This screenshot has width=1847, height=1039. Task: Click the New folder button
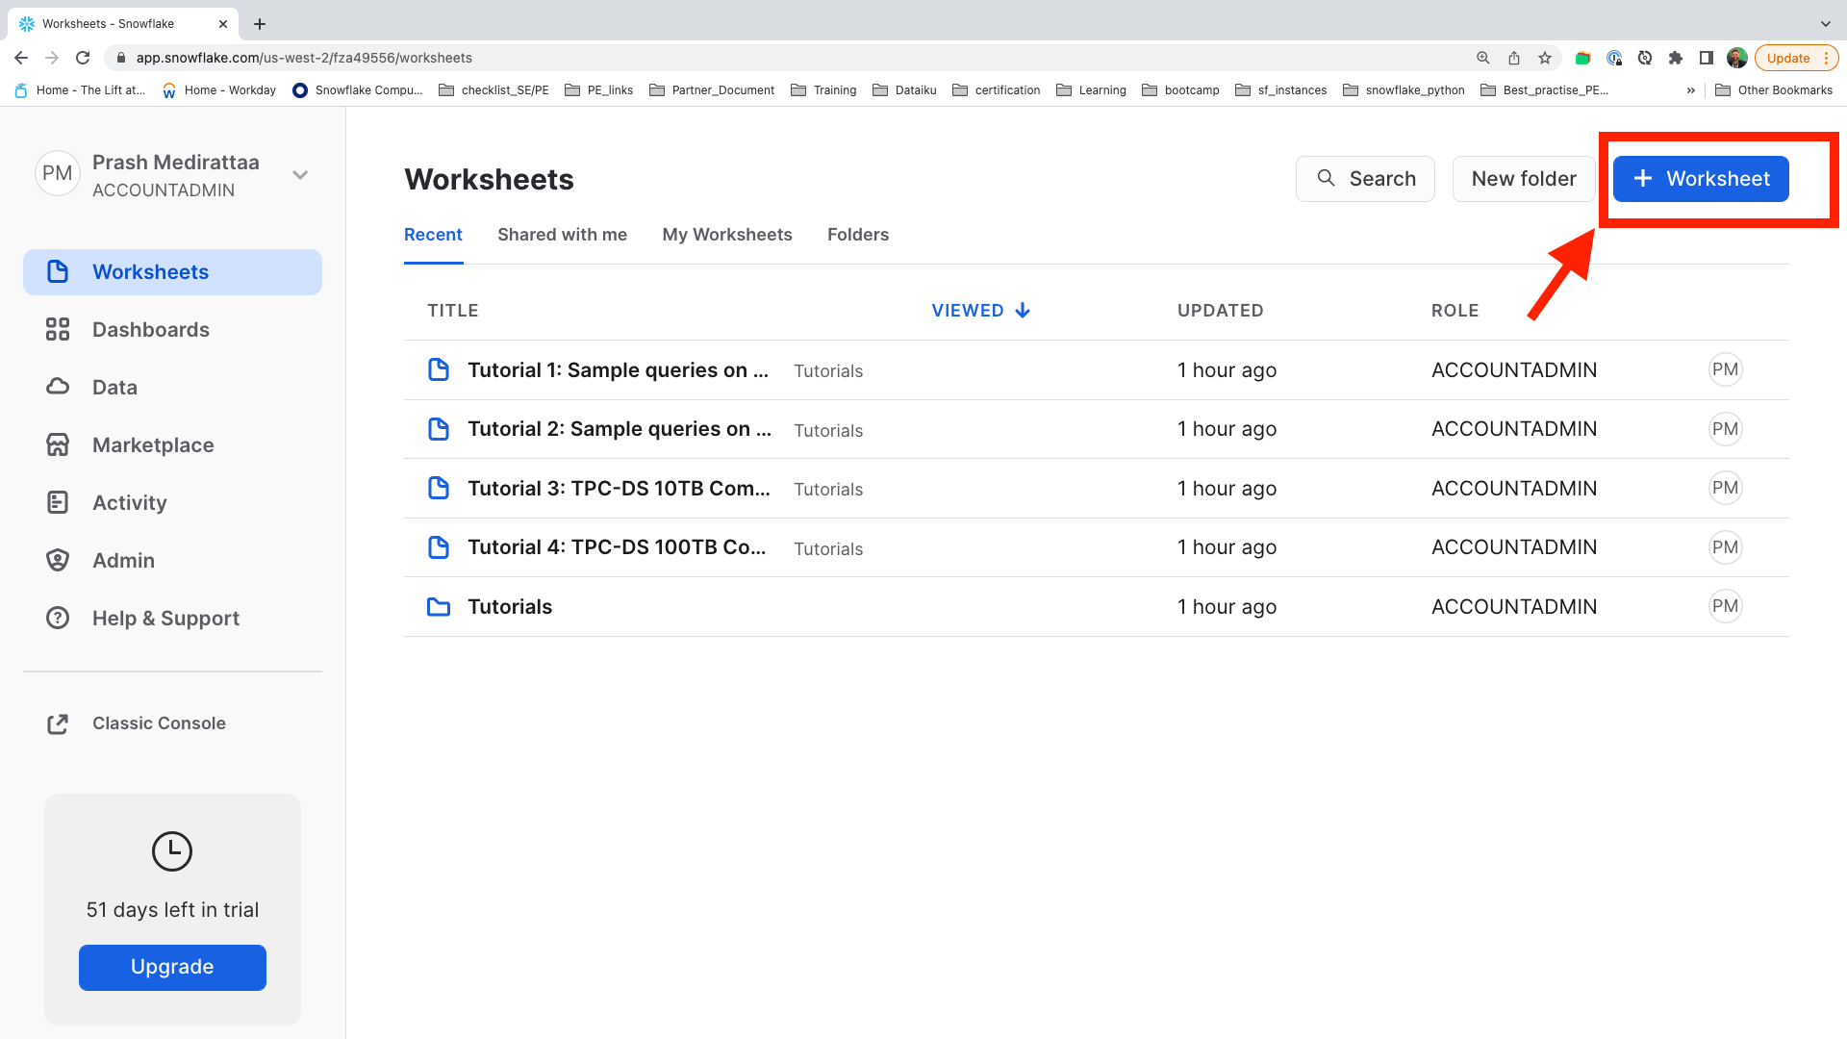point(1523,179)
